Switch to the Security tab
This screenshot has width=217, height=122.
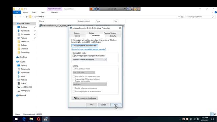(113, 36)
